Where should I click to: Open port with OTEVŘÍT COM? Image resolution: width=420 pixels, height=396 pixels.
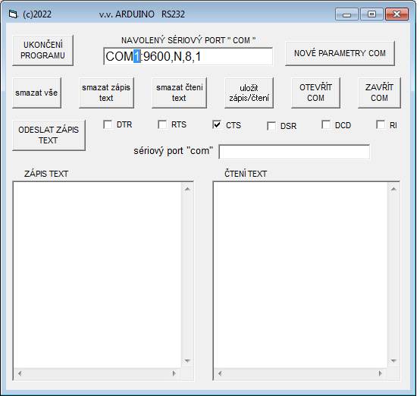point(315,93)
